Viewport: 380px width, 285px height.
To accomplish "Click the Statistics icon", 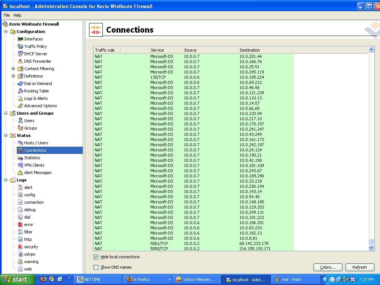I will point(20,158).
